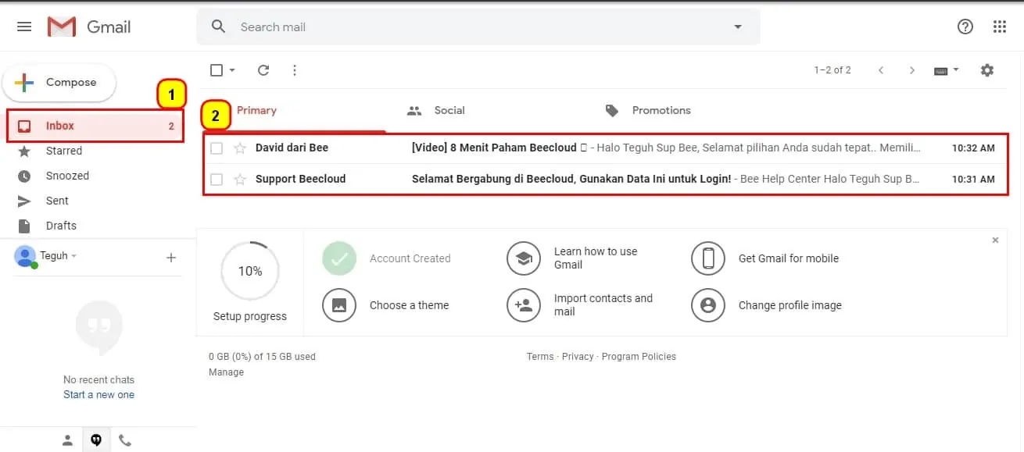Refresh the inbox
This screenshot has height=452, width=1024.
263,70
